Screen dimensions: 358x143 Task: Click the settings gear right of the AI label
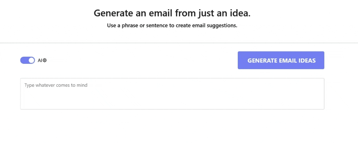[45, 60]
